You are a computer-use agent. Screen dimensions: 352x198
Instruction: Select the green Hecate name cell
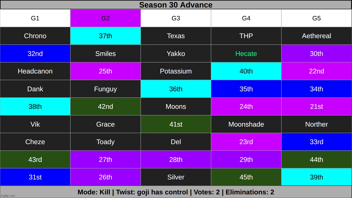pos(246,54)
